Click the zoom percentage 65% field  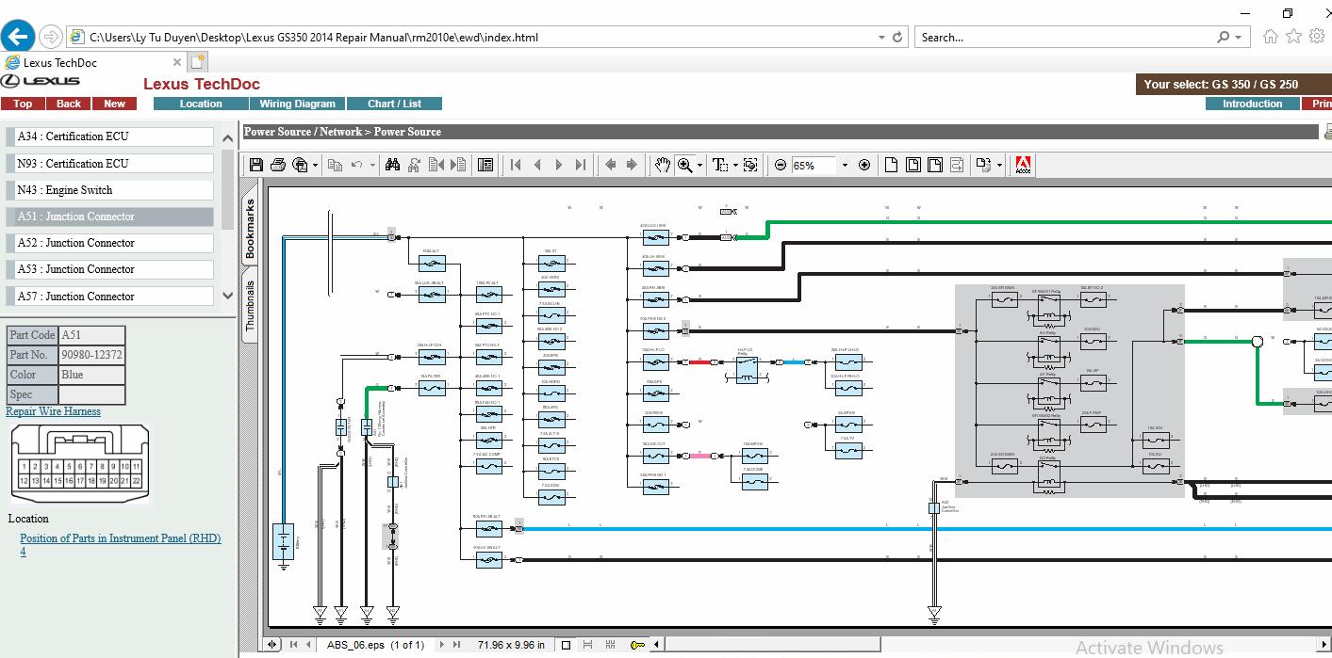click(813, 165)
